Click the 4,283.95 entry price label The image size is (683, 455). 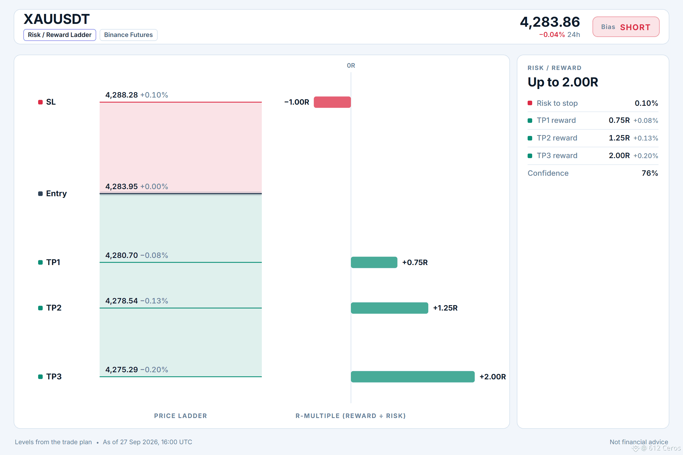pos(122,186)
